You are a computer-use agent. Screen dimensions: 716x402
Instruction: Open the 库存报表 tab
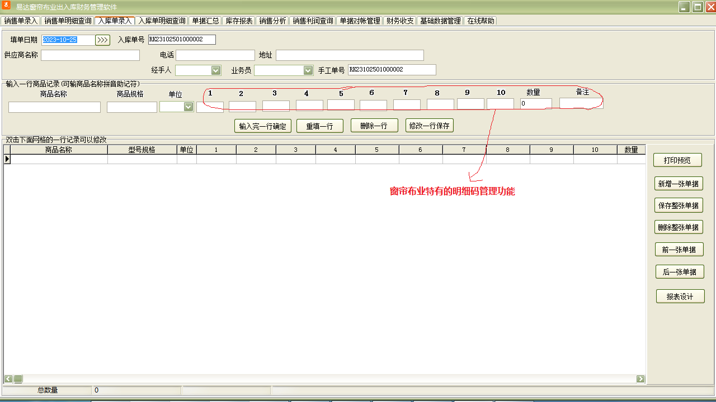(239, 21)
